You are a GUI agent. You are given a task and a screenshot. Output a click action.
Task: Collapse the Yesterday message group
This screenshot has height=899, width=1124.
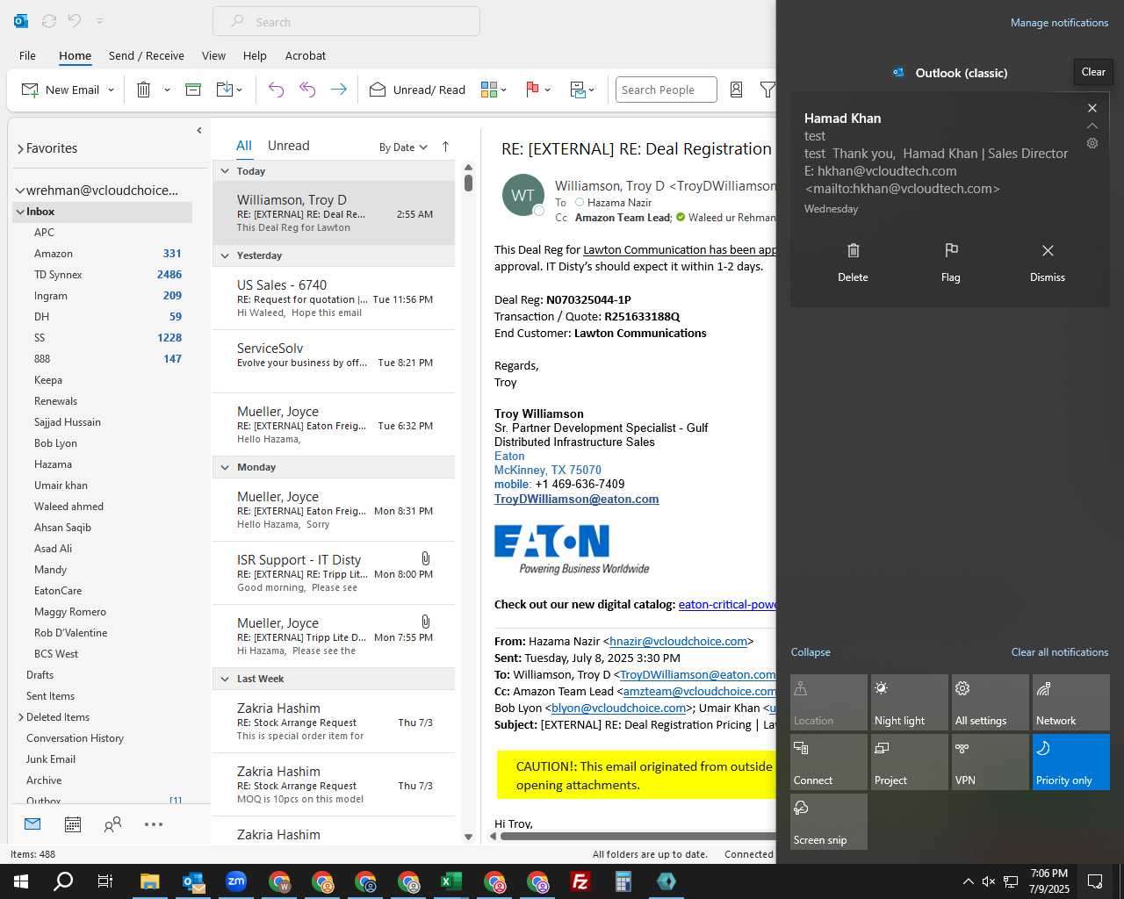pyautogui.click(x=225, y=255)
